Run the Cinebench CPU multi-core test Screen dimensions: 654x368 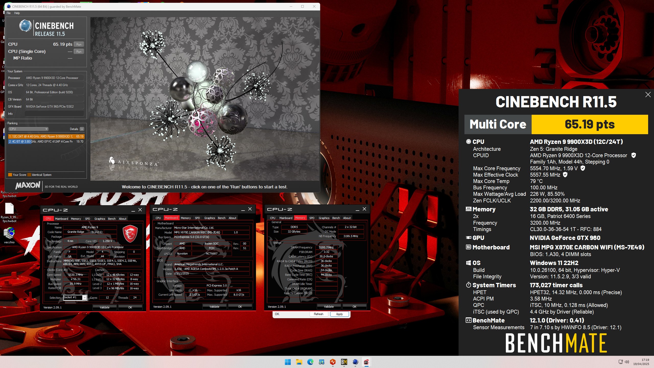pyautogui.click(x=79, y=44)
